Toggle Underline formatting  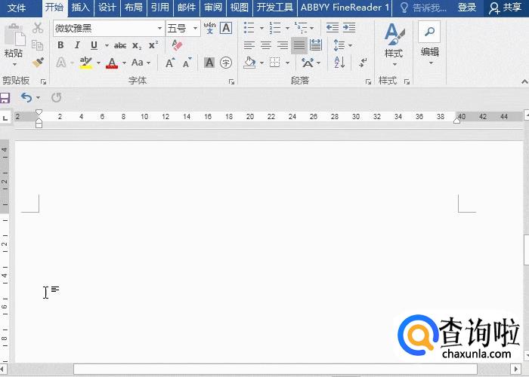tap(94, 45)
